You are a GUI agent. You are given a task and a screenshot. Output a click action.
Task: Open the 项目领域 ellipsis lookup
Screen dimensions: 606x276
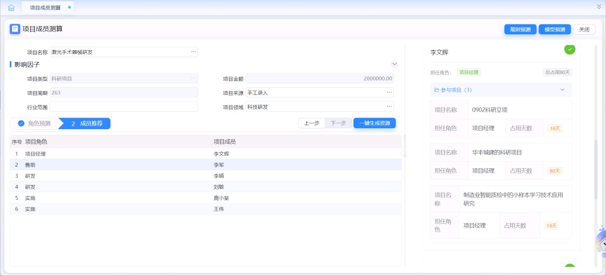(x=389, y=107)
